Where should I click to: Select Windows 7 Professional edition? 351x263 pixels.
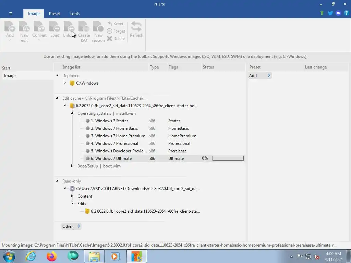114,143
